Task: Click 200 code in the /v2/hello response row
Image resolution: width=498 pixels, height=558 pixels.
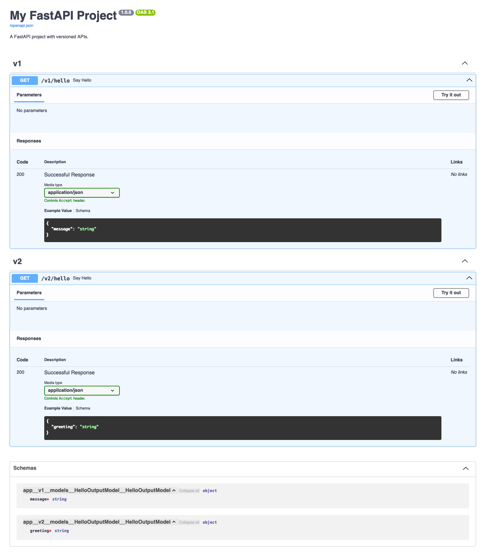Action: point(20,372)
